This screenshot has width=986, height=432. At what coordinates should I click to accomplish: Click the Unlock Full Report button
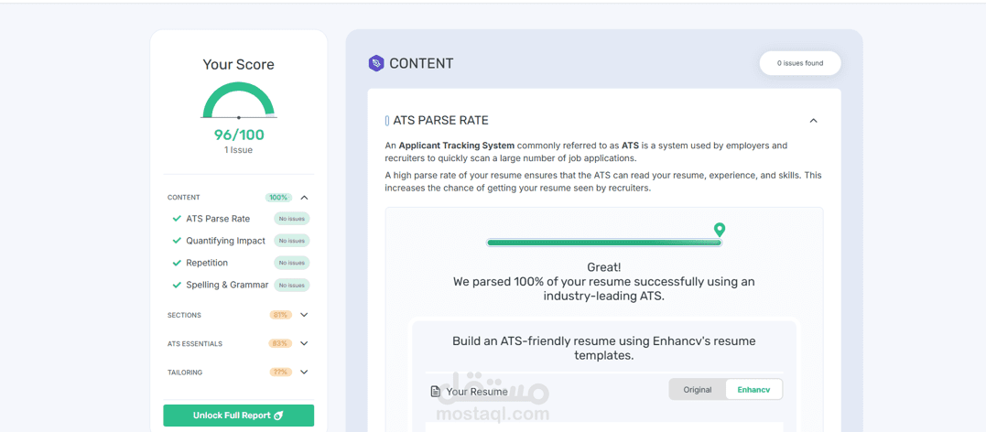click(238, 416)
